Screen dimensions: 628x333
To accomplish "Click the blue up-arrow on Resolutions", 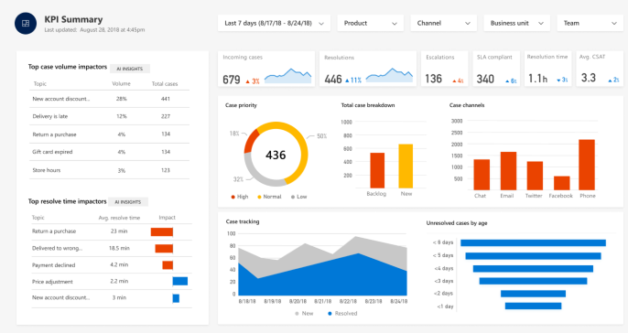I will click(x=347, y=81).
